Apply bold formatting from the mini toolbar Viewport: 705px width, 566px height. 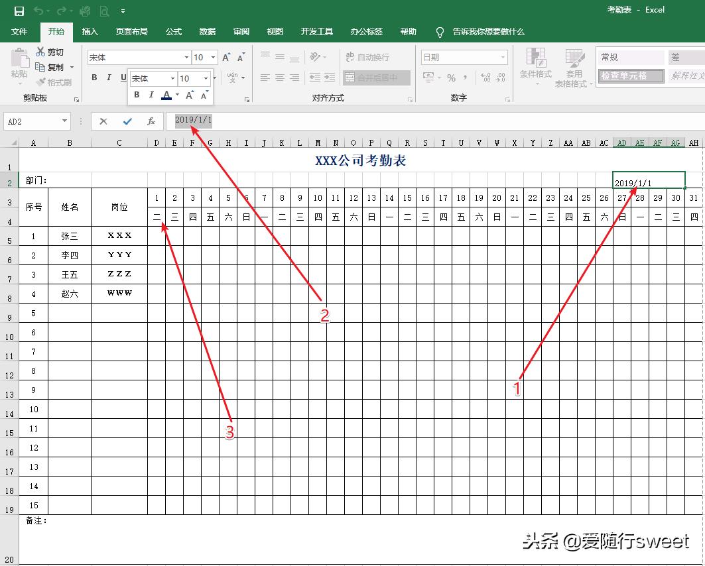[x=136, y=95]
